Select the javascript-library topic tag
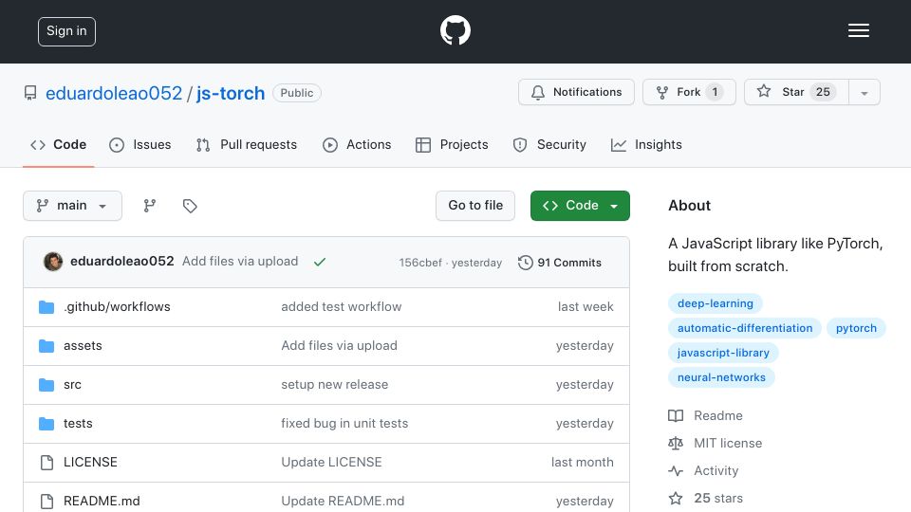Image resolution: width=911 pixels, height=512 pixels. click(x=723, y=353)
